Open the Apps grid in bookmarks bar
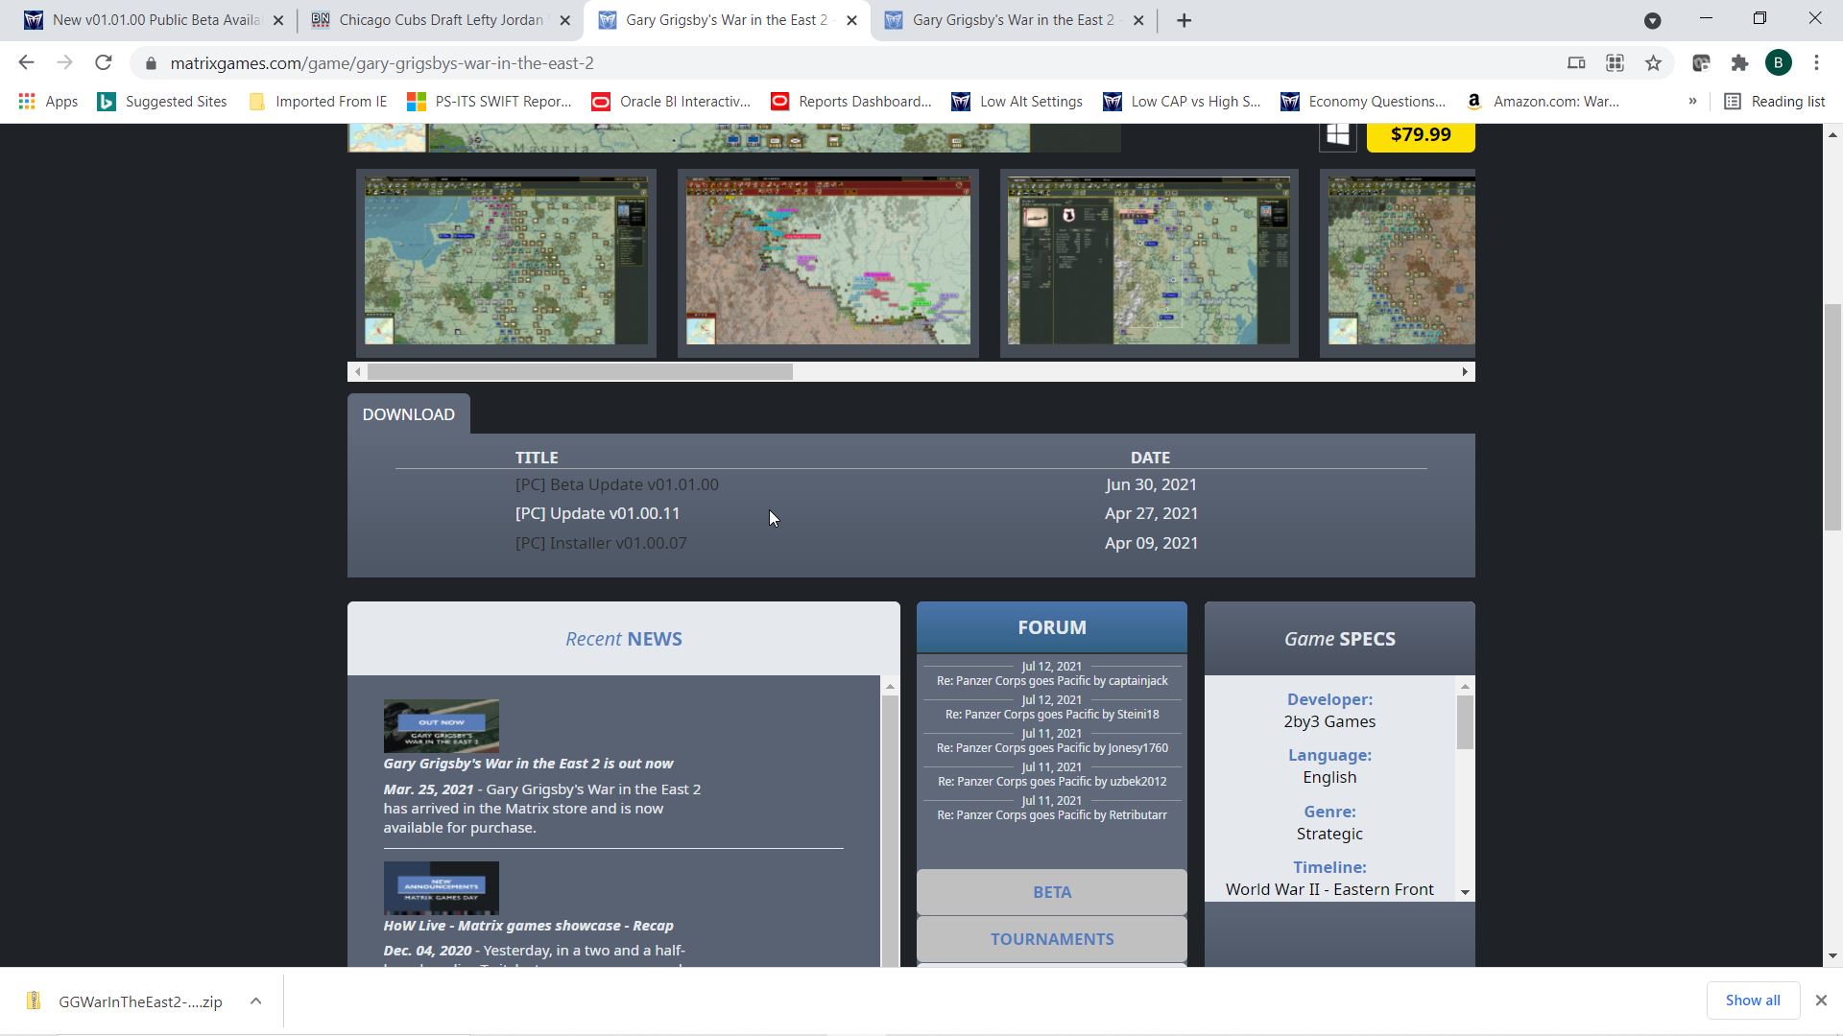The width and height of the screenshot is (1843, 1036). click(27, 102)
